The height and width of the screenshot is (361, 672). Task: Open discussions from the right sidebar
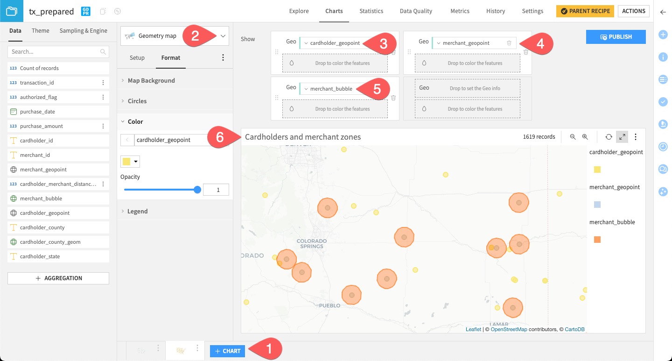[x=663, y=169]
